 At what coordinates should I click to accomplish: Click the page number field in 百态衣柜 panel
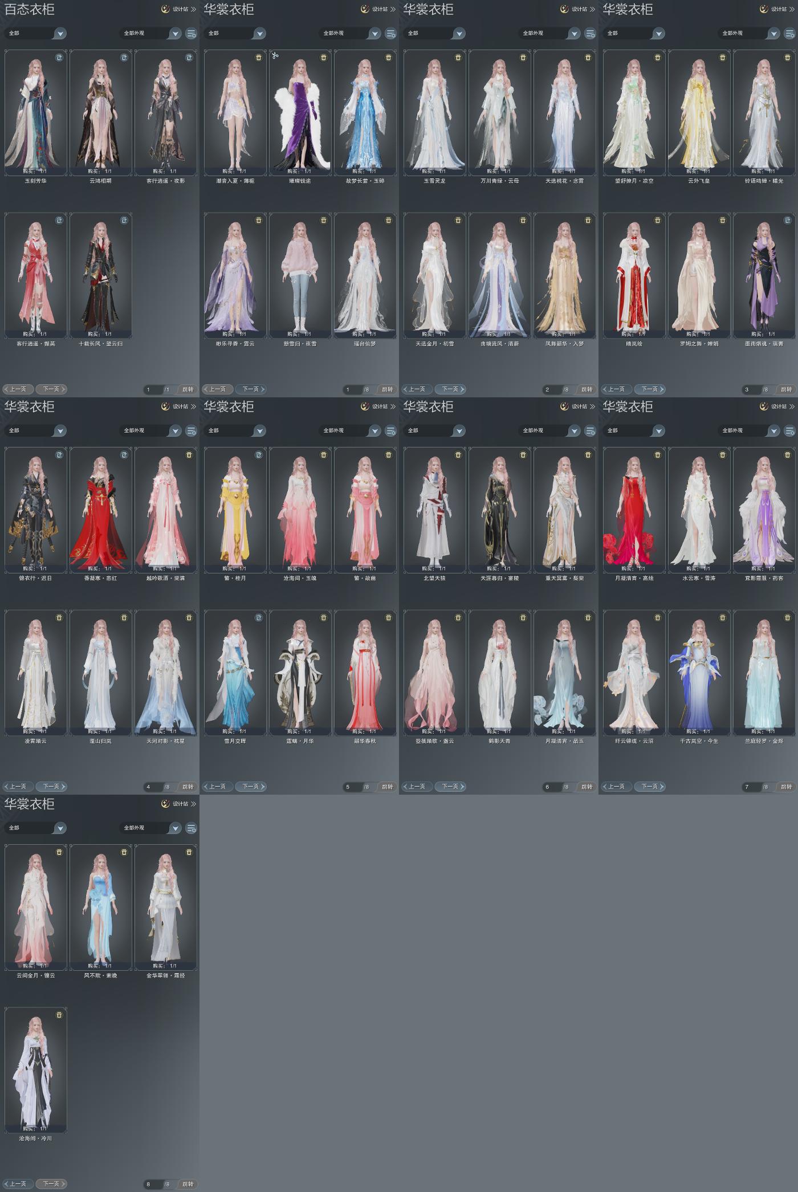point(152,390)
